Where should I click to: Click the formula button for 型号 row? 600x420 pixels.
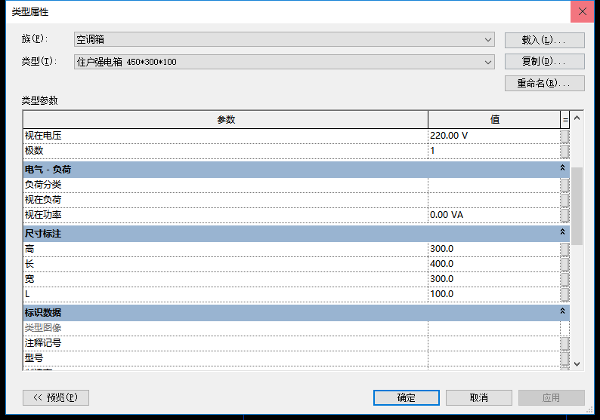click(x=565, y=358)
